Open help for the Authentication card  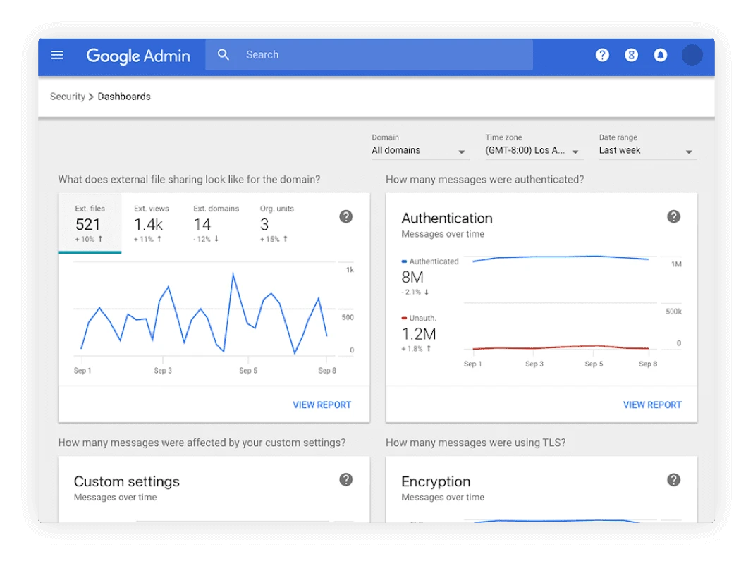pyautogui.click(x=673, y=216)
